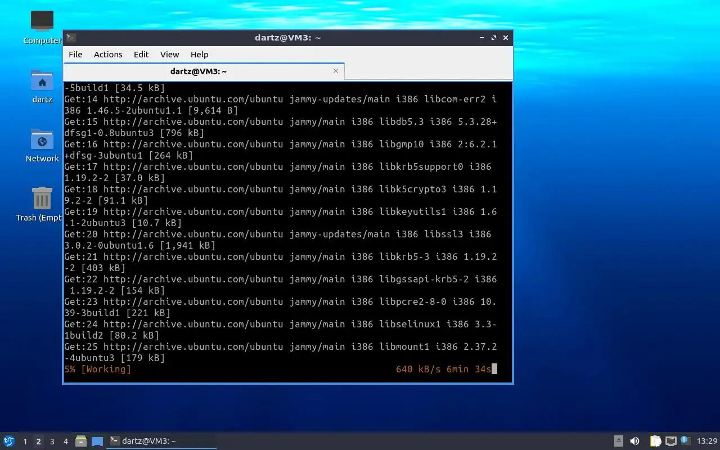This screenshot has width=720, height=450.
Task: Open the Actions menu
Action: point(108,55)
